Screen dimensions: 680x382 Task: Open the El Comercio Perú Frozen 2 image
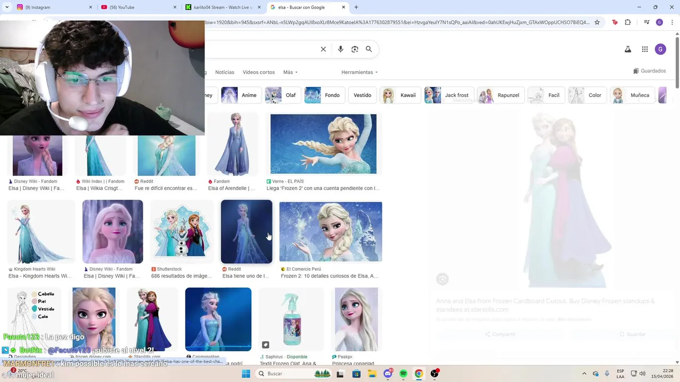click(x=330, y=231)
